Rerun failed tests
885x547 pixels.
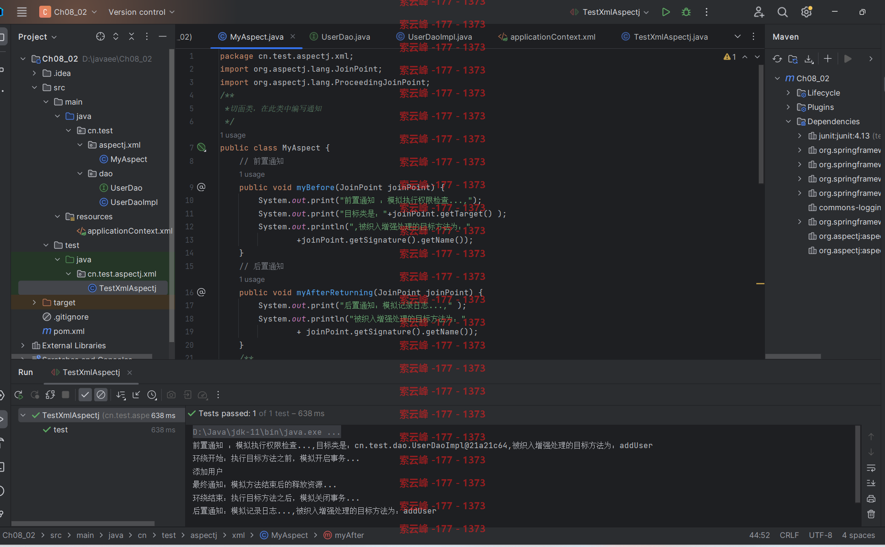[34, 395]
